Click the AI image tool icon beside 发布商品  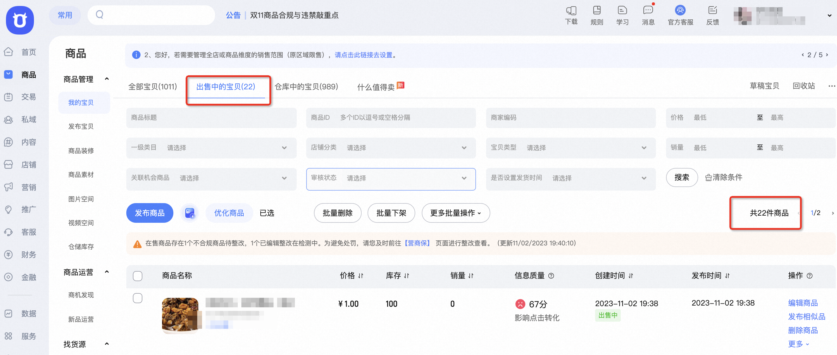tap(190, 213)
